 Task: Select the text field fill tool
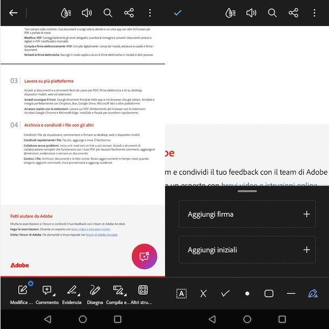(182, 293)
